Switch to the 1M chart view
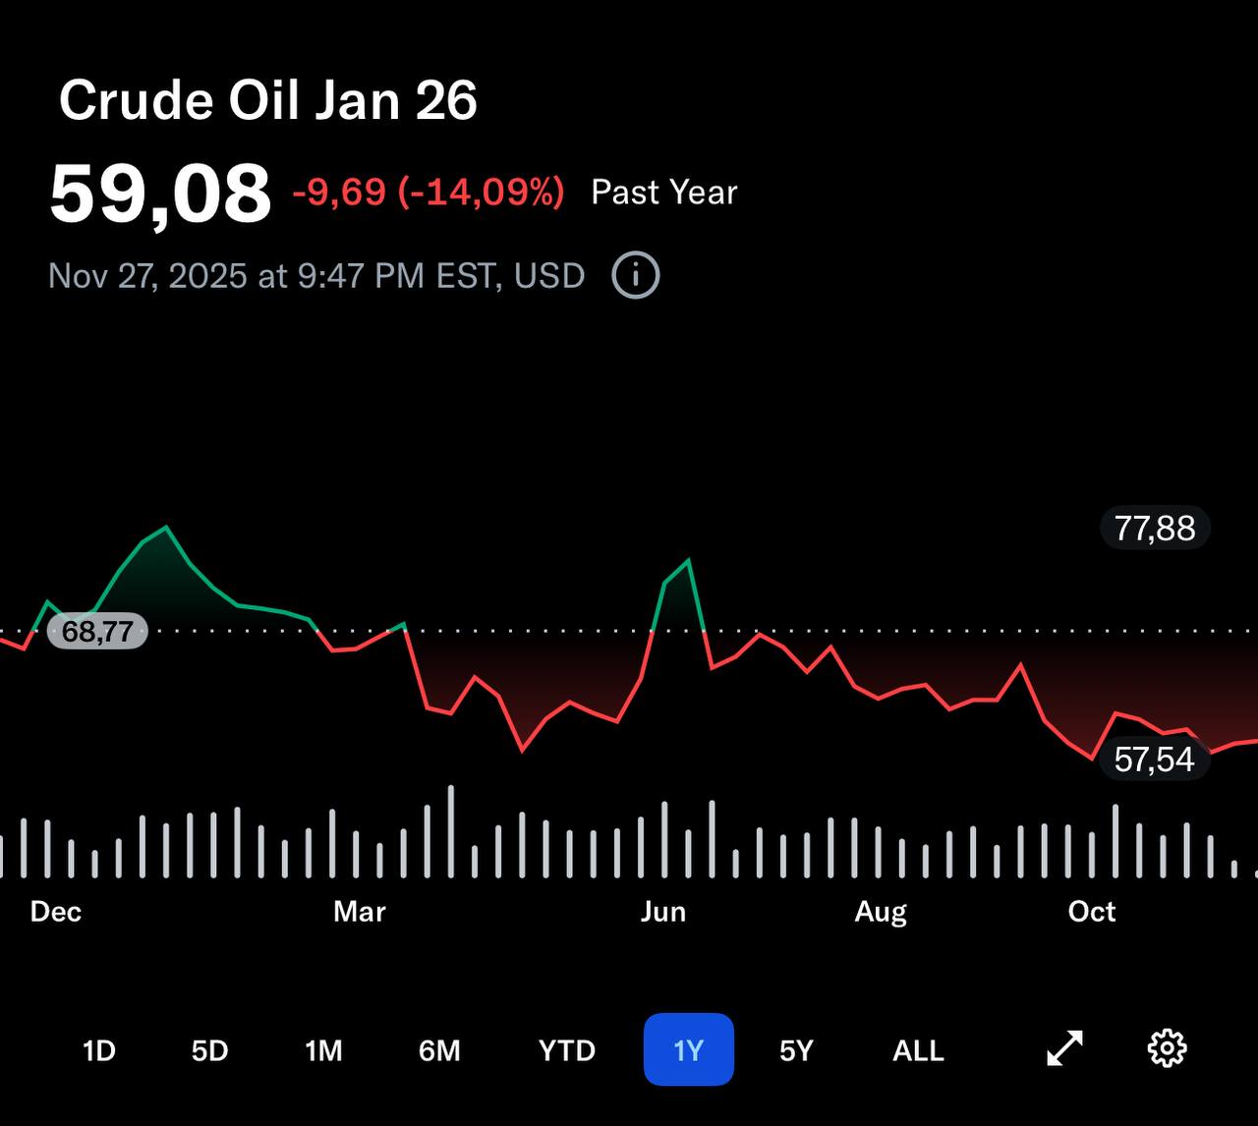The height and width of the screenshot is (1126, 1258). (323, 1049)
